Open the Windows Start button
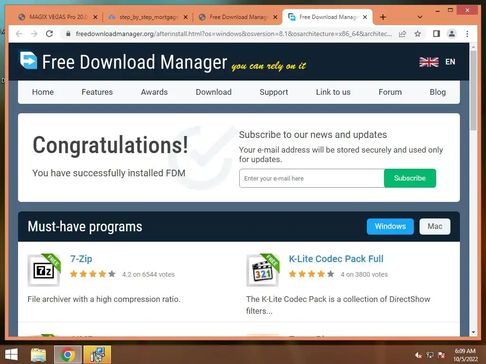This screenshot has width=486, height=364. coord(11,355)
